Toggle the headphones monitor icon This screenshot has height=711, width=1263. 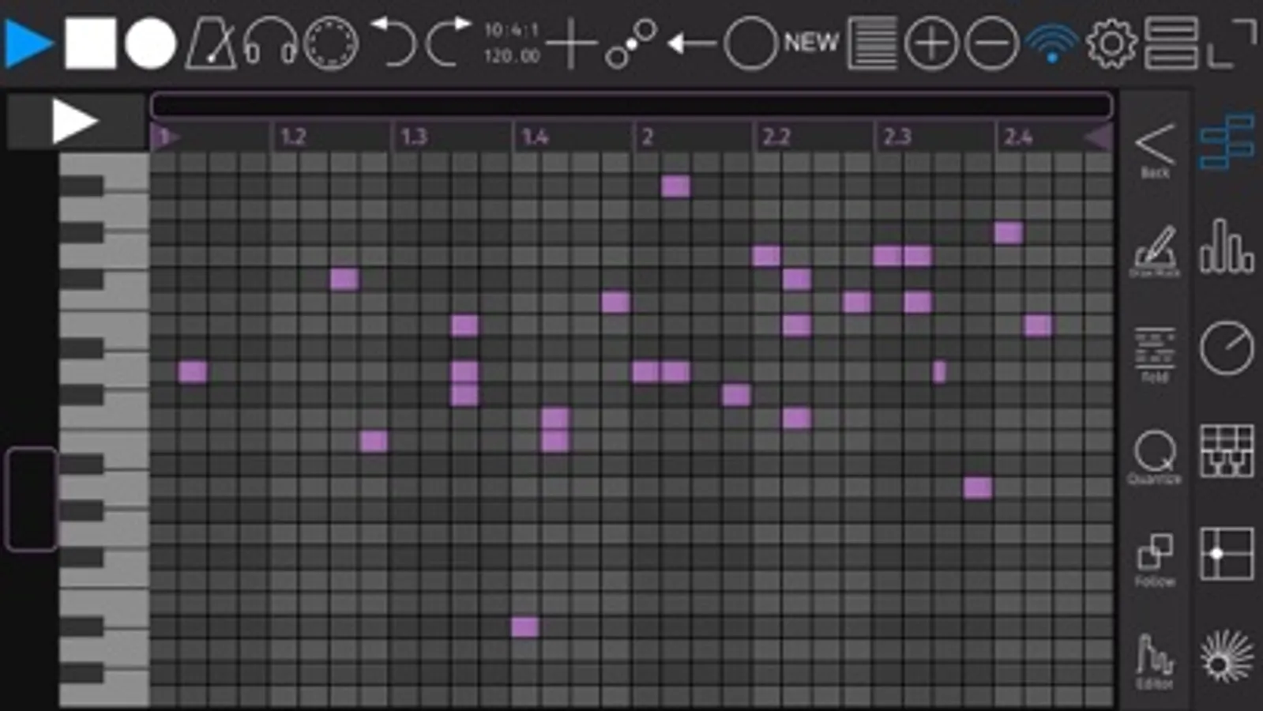coord(270,43)
